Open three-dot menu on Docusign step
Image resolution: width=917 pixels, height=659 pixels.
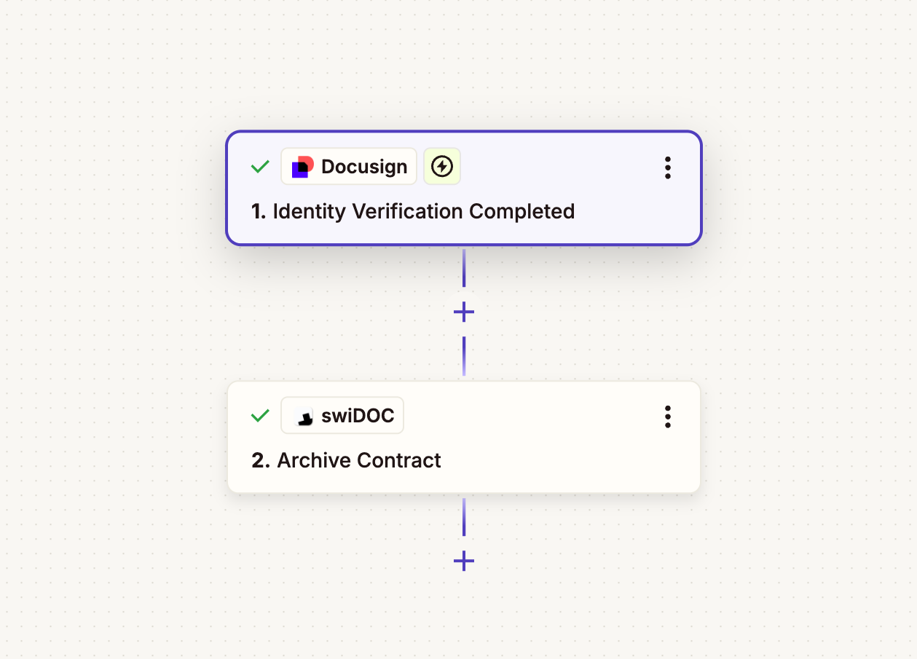tap(667, 167)
